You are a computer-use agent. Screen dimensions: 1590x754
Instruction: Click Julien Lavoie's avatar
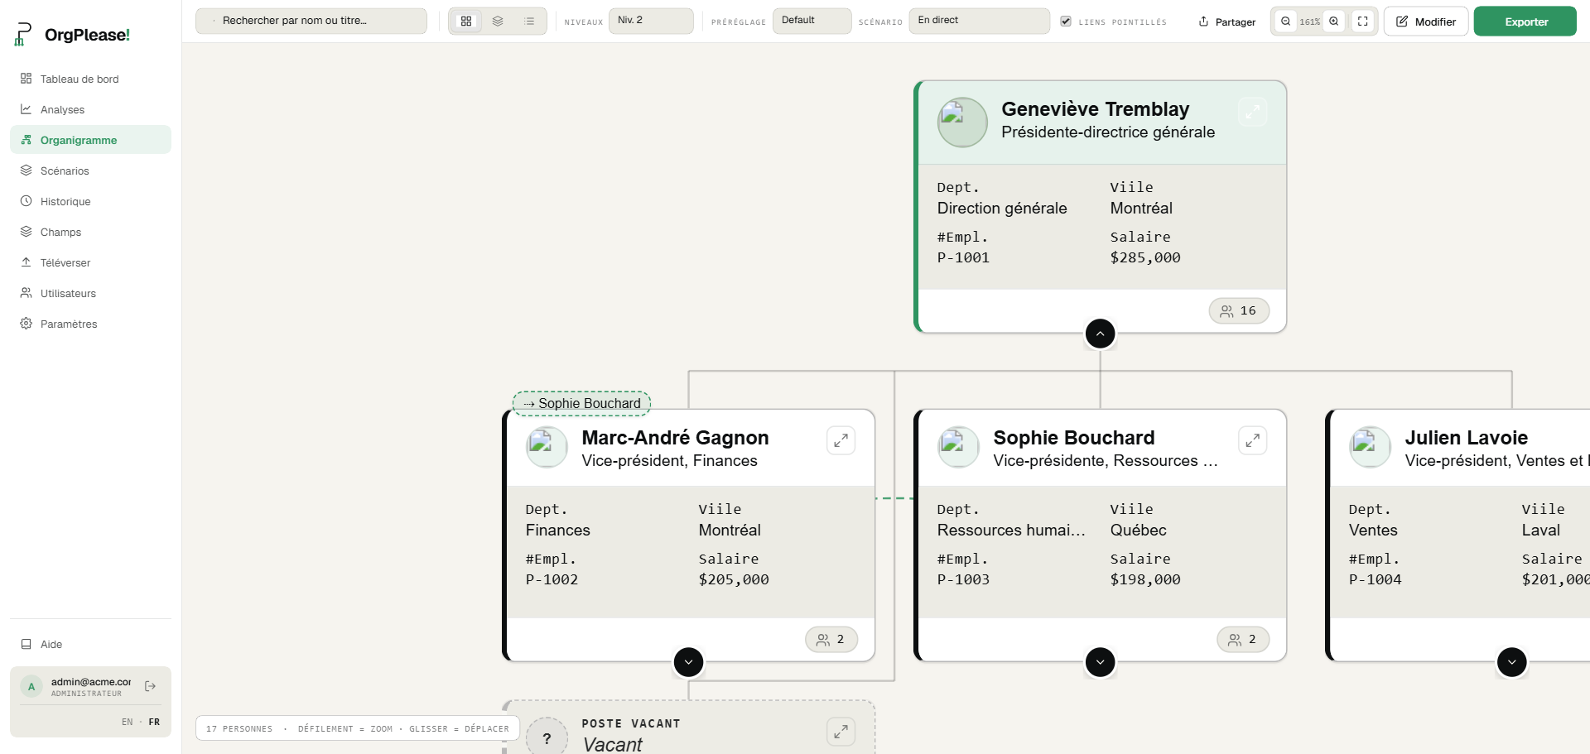click(x=1370, y=447)
